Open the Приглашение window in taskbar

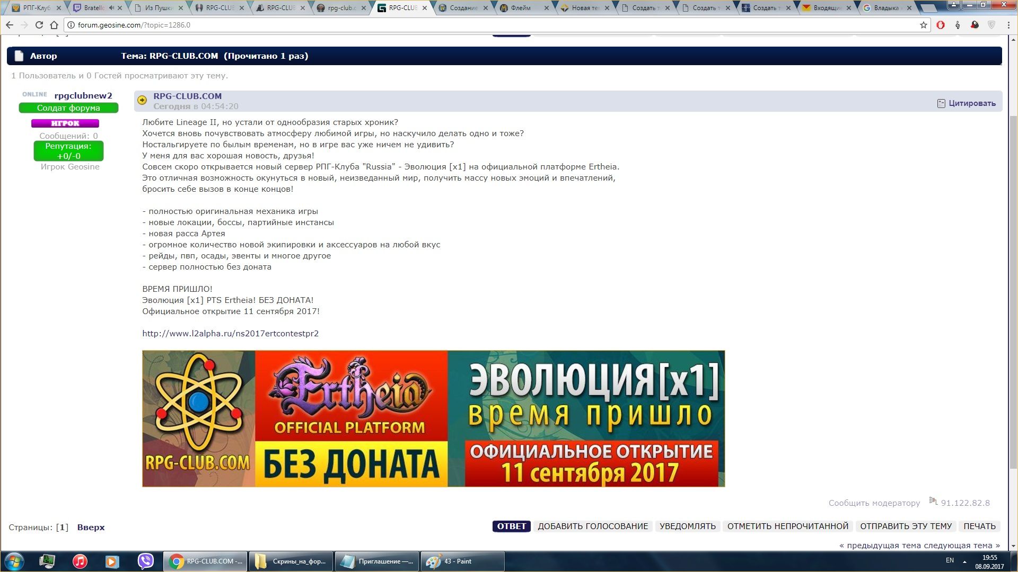pyautogui.click(x=376, y=561)
